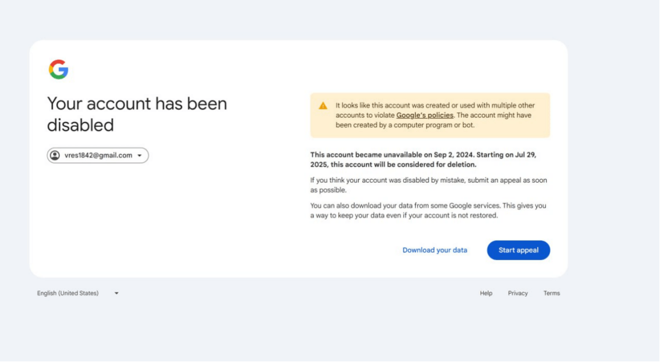Viewport: 660px width, 362px height.
Task: Click the Google G logo
Action: 58,70
